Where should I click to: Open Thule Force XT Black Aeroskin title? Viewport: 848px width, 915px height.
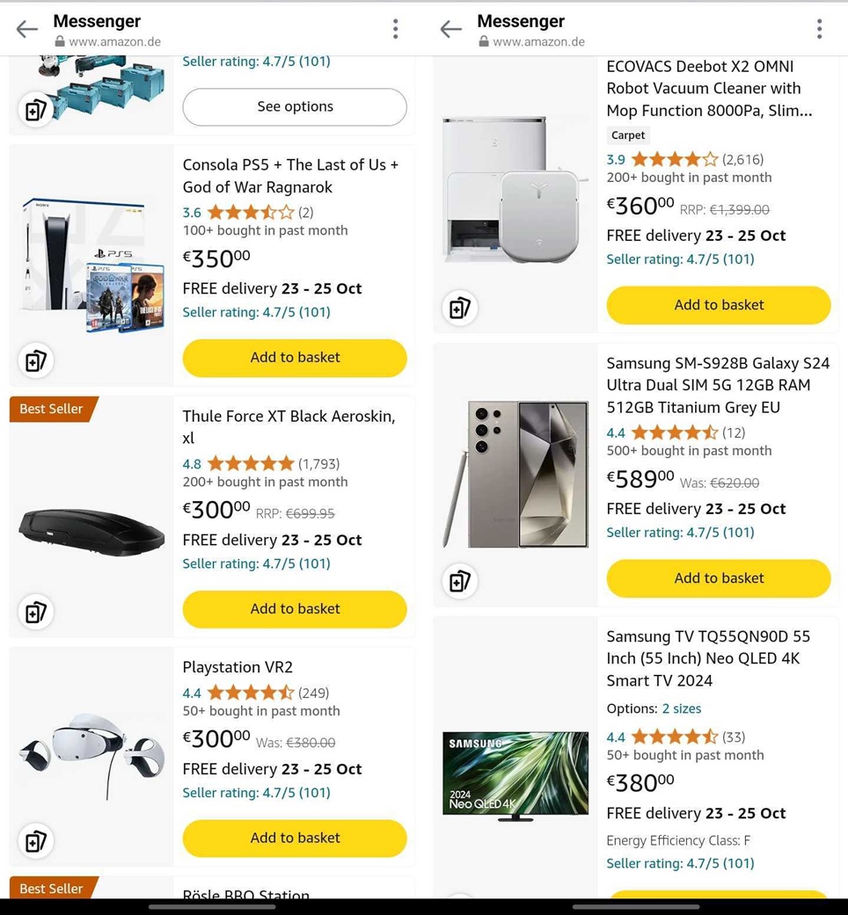(x=289, y=426)
